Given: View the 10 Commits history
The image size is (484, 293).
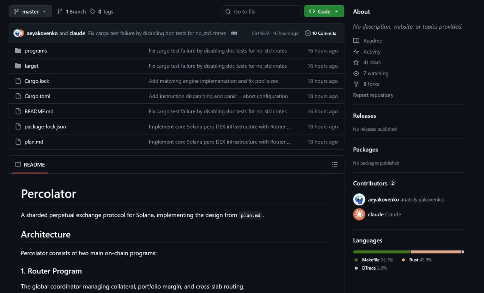Looking at the screenshot, I should (x=321, y=33).
